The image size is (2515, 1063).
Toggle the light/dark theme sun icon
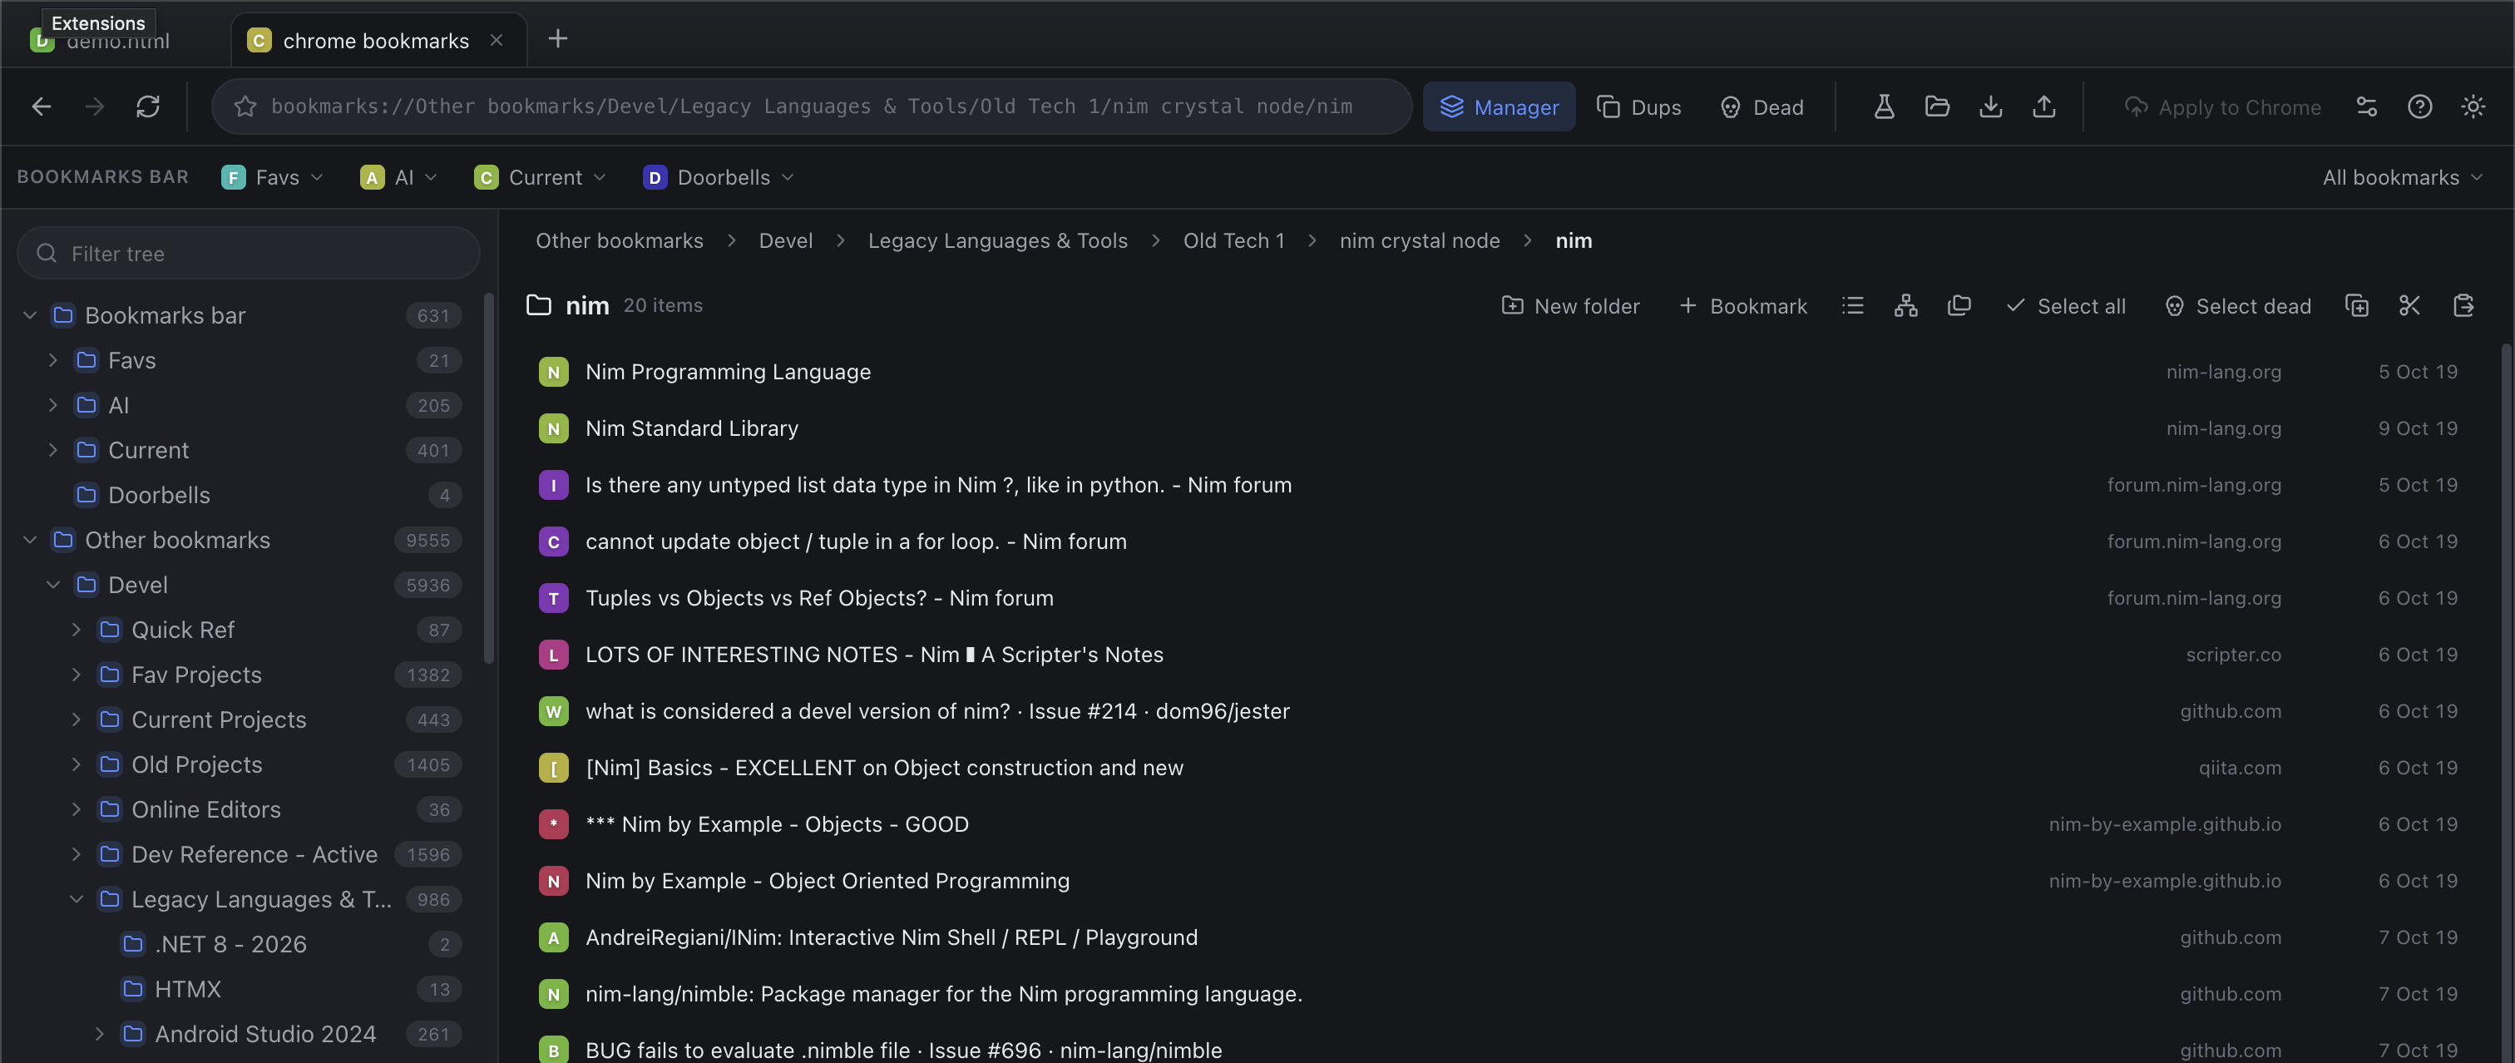coord(2473,106)
